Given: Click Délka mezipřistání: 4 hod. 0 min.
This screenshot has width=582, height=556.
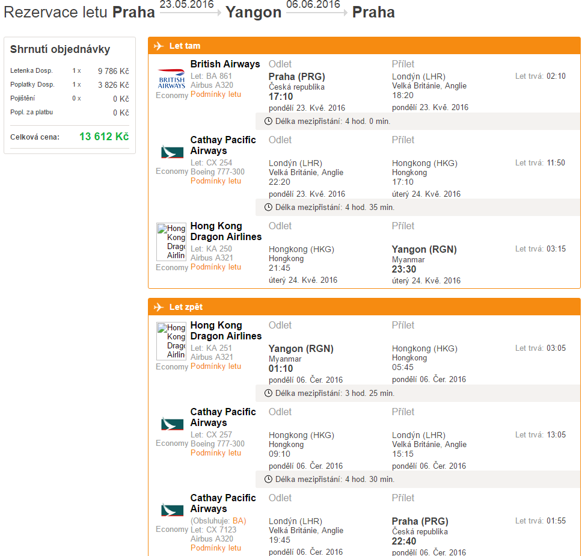Looking at the screenshot, I should click(x=332, y=121).
